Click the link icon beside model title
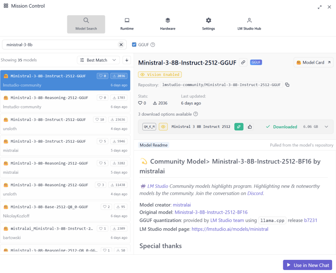The width and height of the screenshot is (336, 273). tap(243, 62)
